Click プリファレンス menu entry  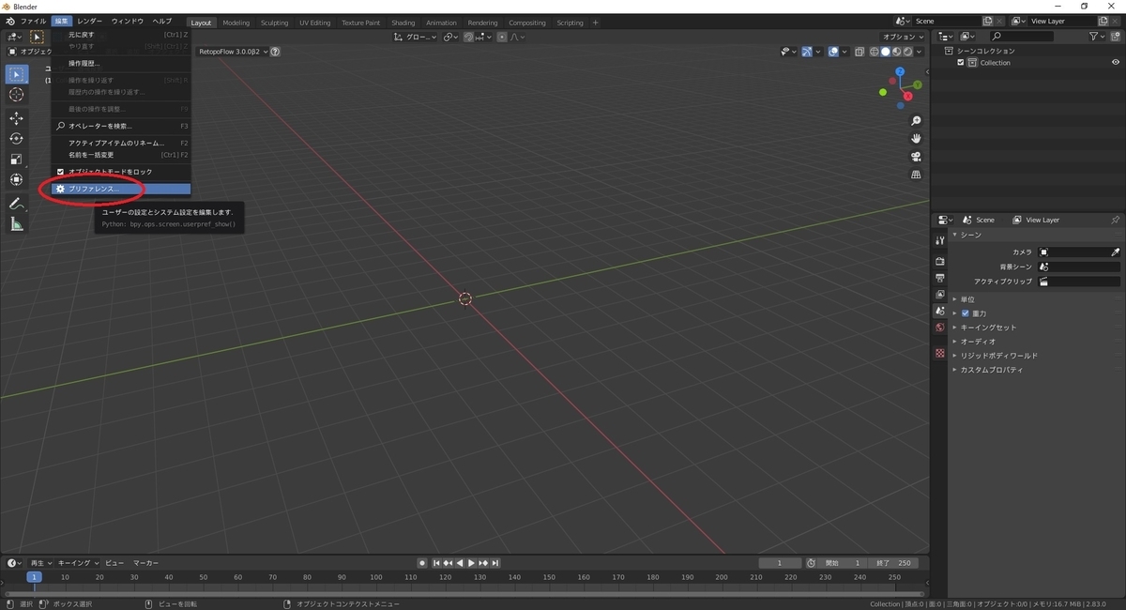122,189
